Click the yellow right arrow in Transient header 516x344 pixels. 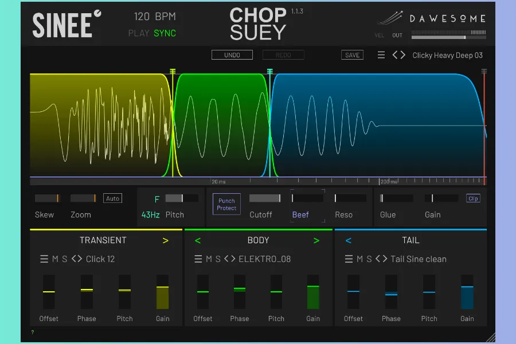(166, 241)
